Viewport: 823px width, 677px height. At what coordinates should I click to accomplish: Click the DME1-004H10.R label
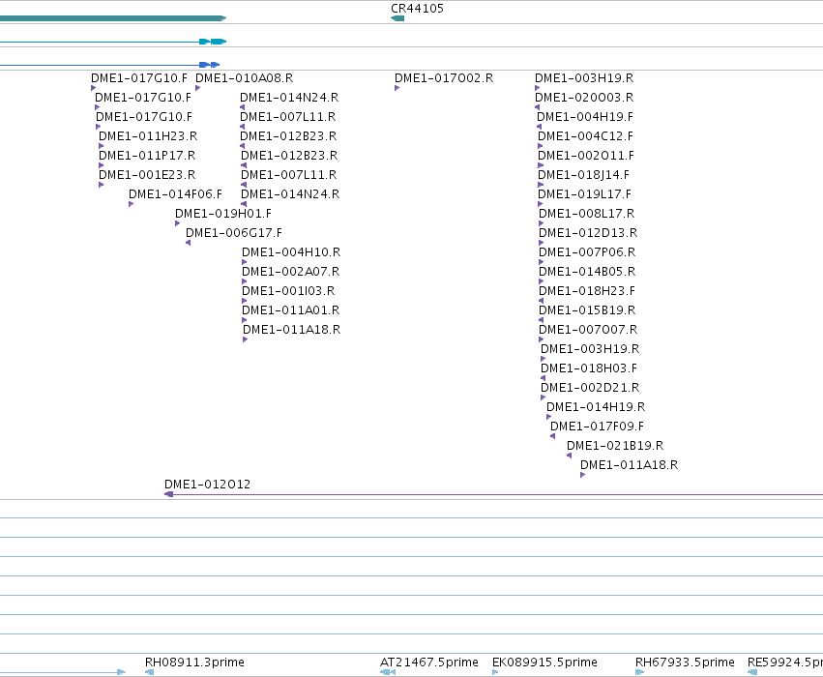click(291, 252)
